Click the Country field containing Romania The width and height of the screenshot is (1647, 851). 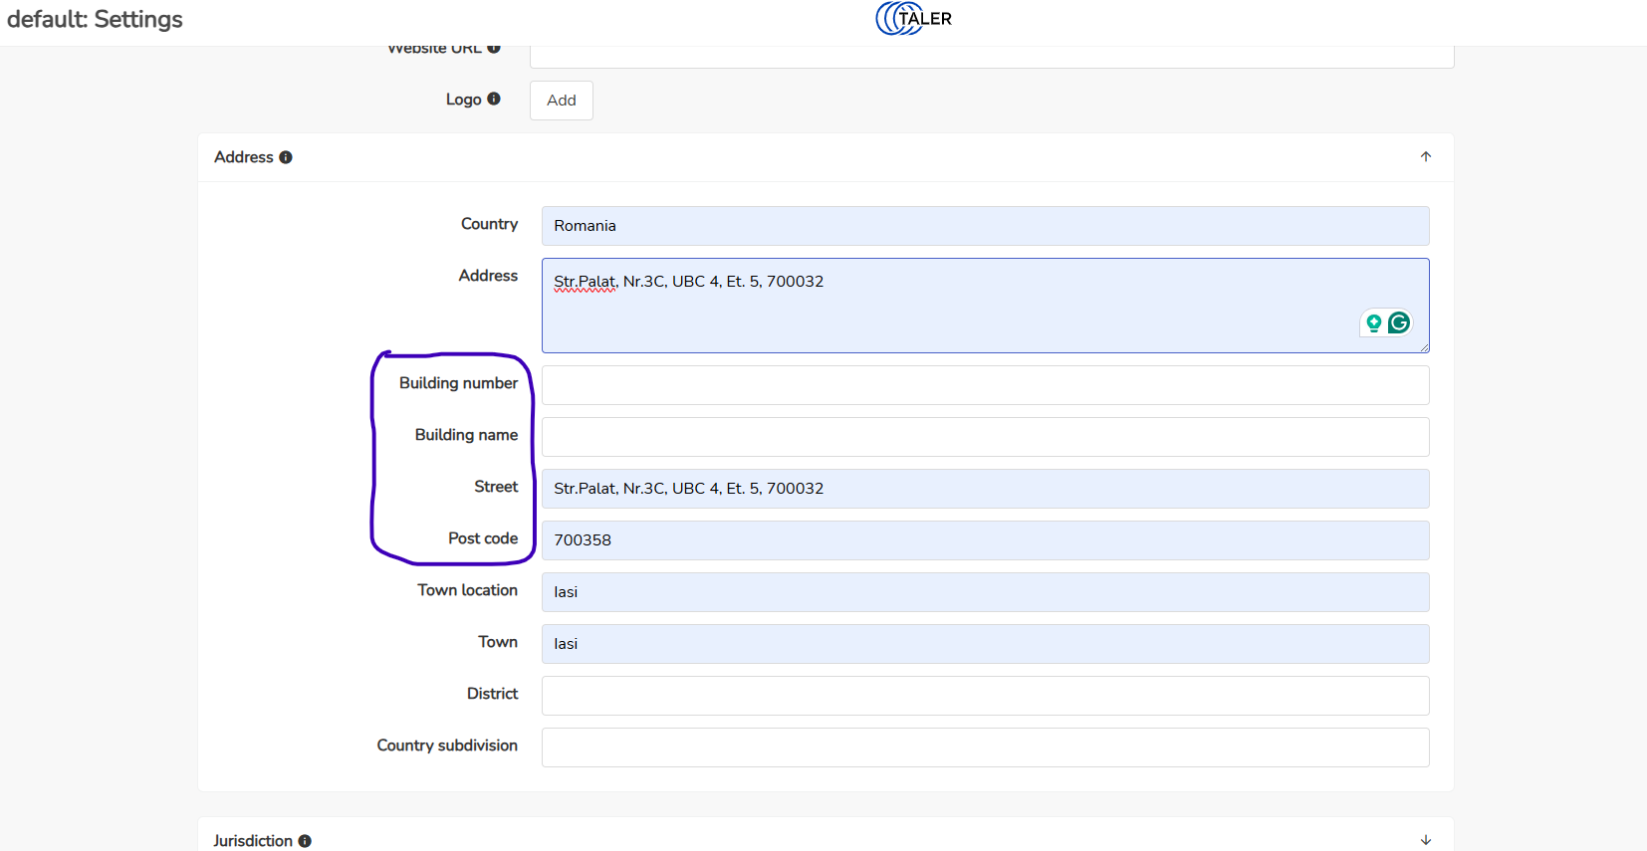click(985, 226)
